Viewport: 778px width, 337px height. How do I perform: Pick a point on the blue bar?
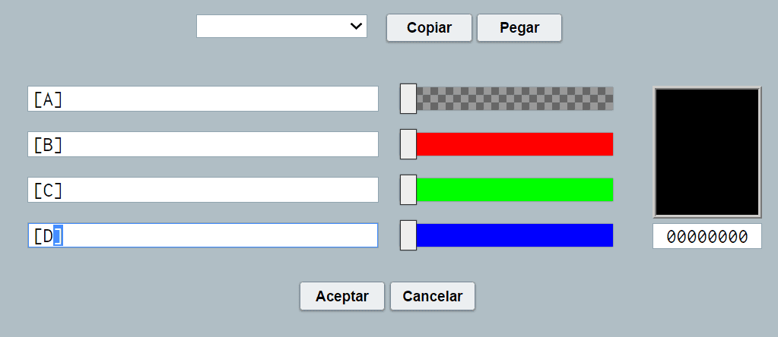click(515, 235)
